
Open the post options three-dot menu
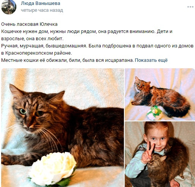click(190, 7)
